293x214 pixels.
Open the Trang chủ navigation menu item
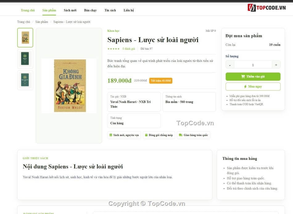28,10
